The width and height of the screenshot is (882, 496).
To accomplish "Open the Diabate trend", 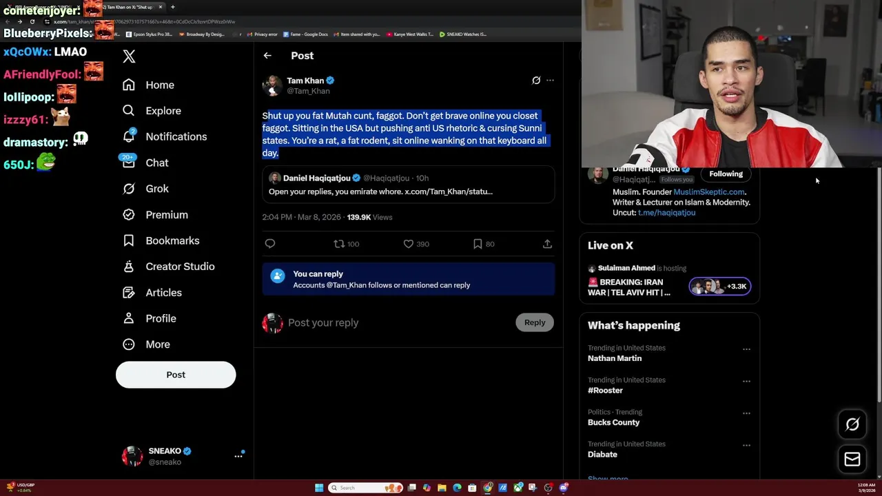I will (602, 455).
